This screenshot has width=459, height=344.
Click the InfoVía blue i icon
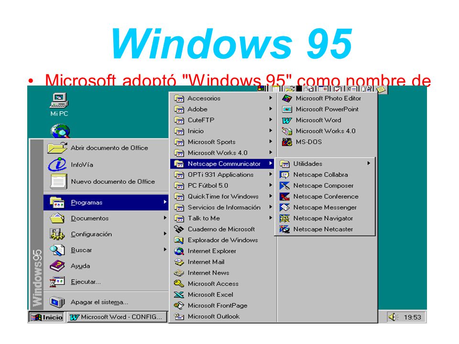click(57, 164)
